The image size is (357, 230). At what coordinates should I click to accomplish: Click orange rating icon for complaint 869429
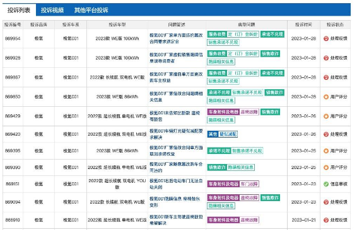tap(326, 116)
